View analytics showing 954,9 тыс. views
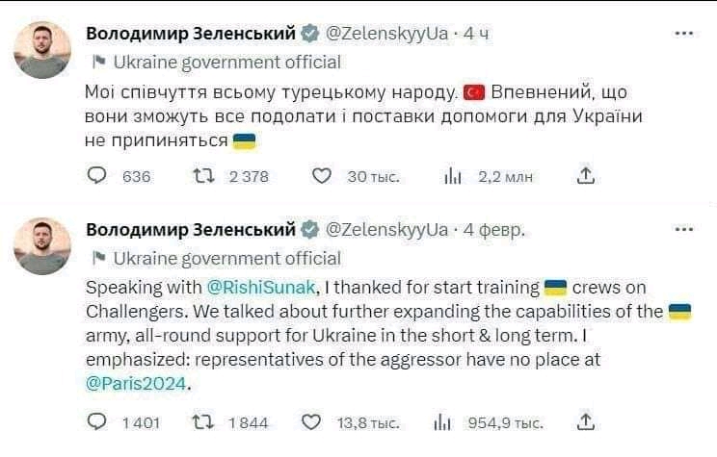Screen dimensions: 717x457 coord(442,421)
